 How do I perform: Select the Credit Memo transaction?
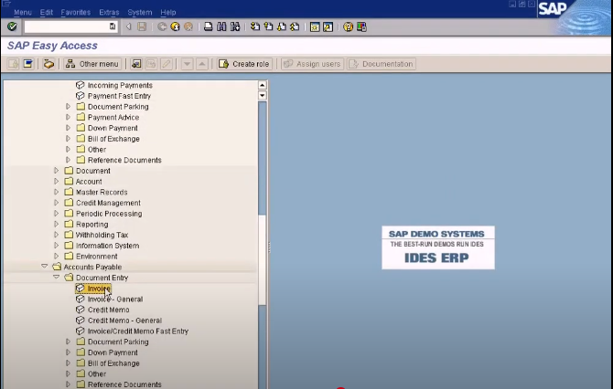tap(108, 310)
